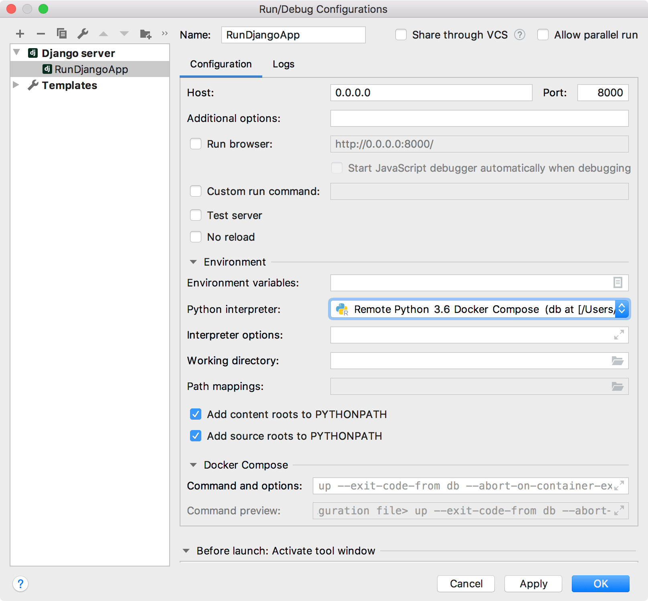
Task: Enable Test server checkbox
Action: click(x=196, y=215)
